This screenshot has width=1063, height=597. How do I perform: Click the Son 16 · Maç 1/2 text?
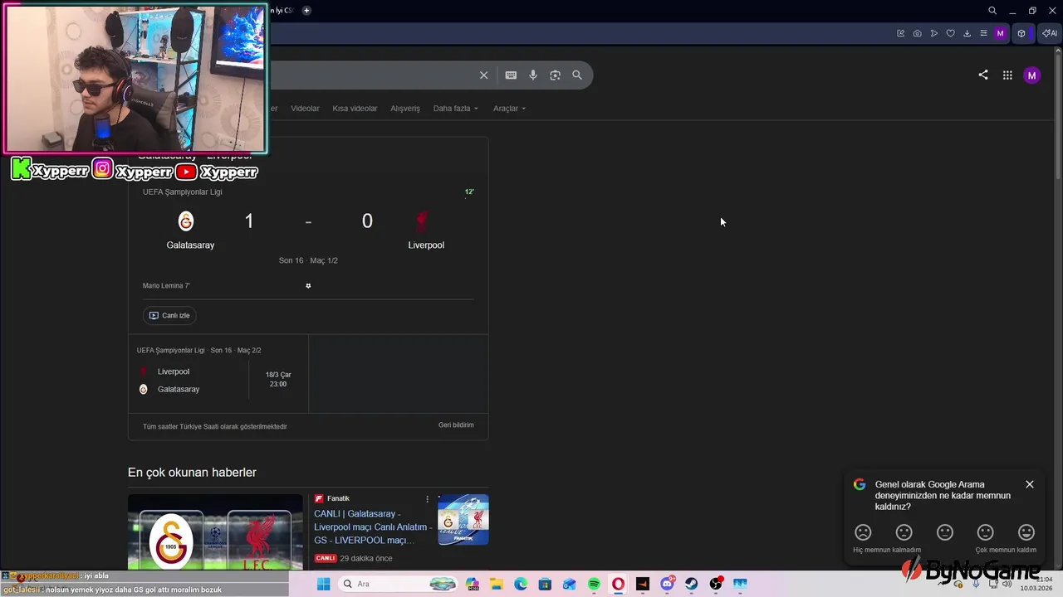[x=308, y=260]
